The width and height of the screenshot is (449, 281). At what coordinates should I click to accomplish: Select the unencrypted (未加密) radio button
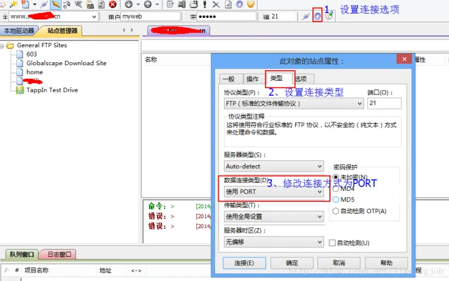(336, 177)
